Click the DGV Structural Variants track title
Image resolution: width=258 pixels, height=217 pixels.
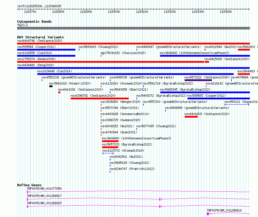click(41, 37)
